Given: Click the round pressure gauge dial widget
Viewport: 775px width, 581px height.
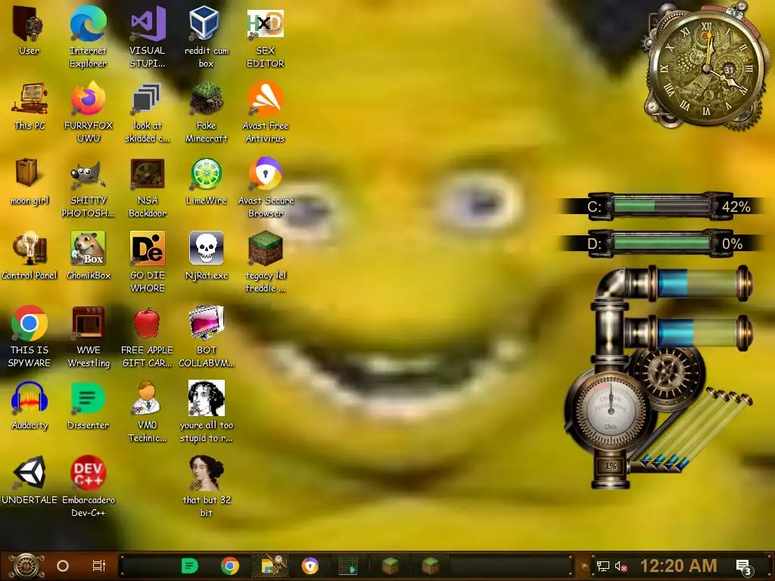Looking at the screenshot, I should pyautogui.click(x=610, y=410).
